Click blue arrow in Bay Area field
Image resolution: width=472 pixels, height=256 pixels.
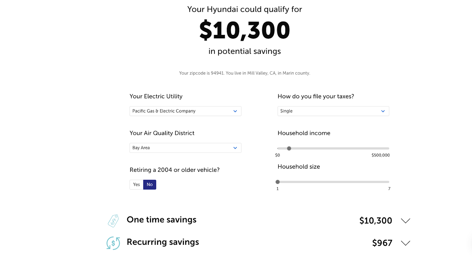235,148
